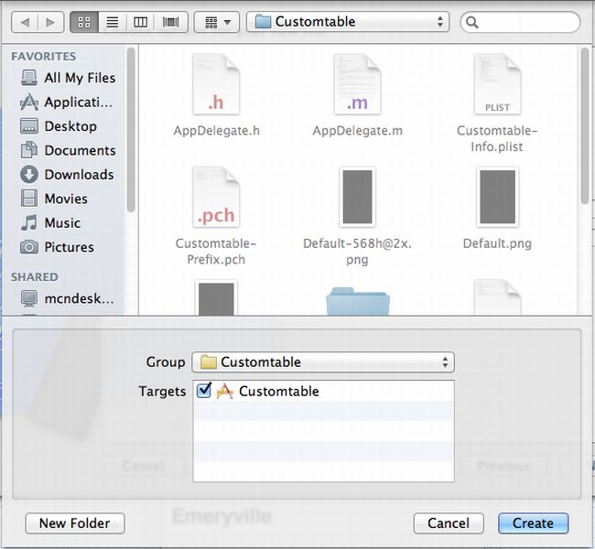595x549 pixels.
Task: Uncheck the Customtable target checkbox
Action: coord(204,391)
